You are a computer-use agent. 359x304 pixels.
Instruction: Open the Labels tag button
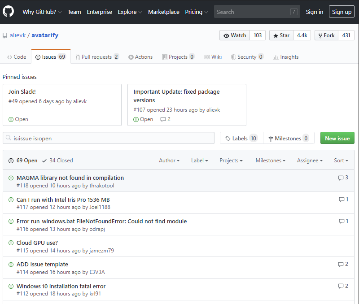click(241, 139)
